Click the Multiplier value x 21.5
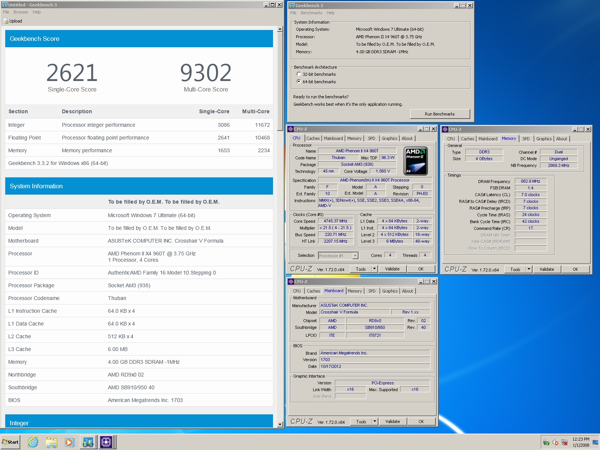 pyautogui.click(x=336, y=228)
